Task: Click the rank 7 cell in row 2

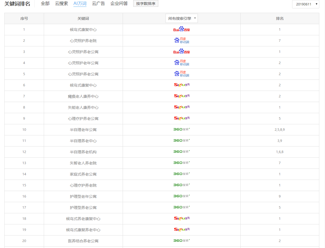Action: (280, 41)
